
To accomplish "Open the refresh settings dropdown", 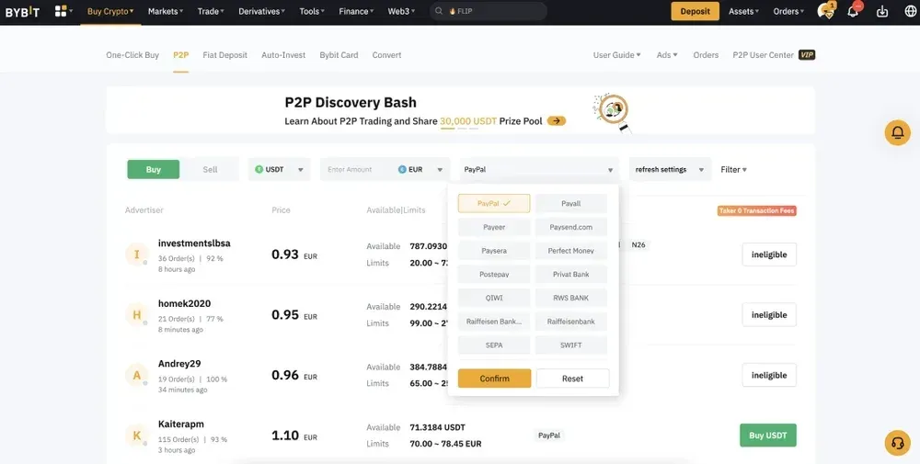I will click(670, 169).
